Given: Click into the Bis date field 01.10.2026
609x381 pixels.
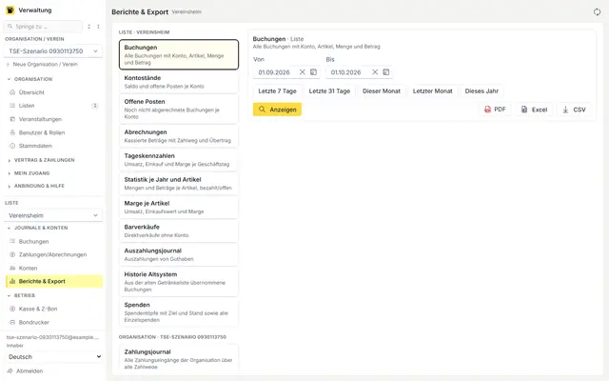Looking at the screenshot, I should 345,72.
